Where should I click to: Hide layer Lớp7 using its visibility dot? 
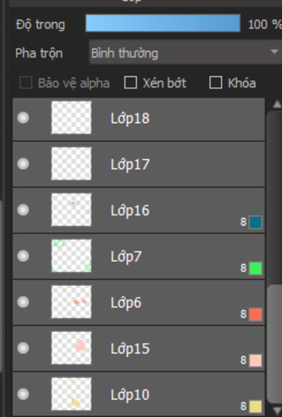click(23, 256)
